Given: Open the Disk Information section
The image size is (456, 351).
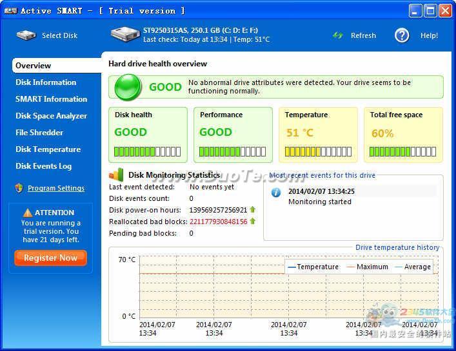Looking at the screenshot, I should pos(46,82).
